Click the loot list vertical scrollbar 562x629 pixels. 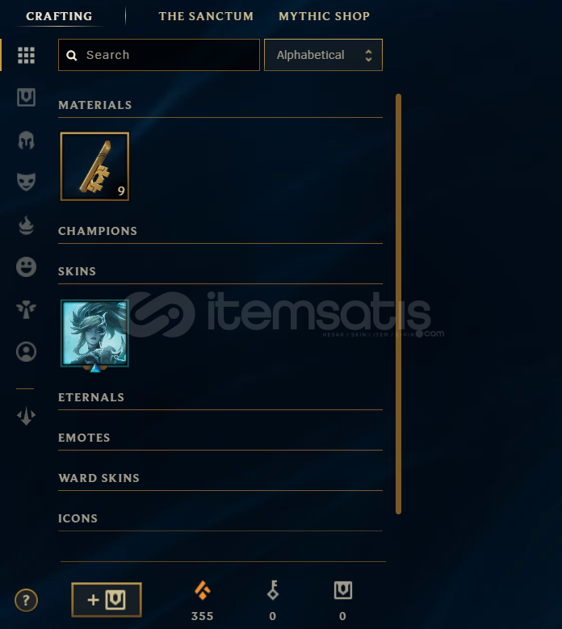click(x=398, y=304)
